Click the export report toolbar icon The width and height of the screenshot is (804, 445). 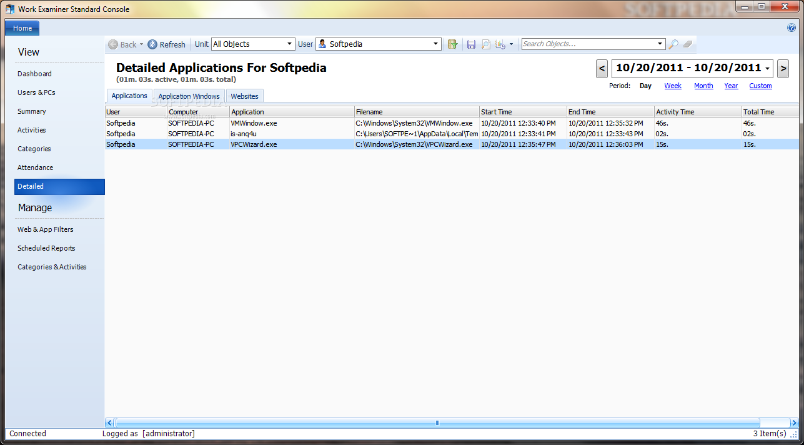click(500, 44)
